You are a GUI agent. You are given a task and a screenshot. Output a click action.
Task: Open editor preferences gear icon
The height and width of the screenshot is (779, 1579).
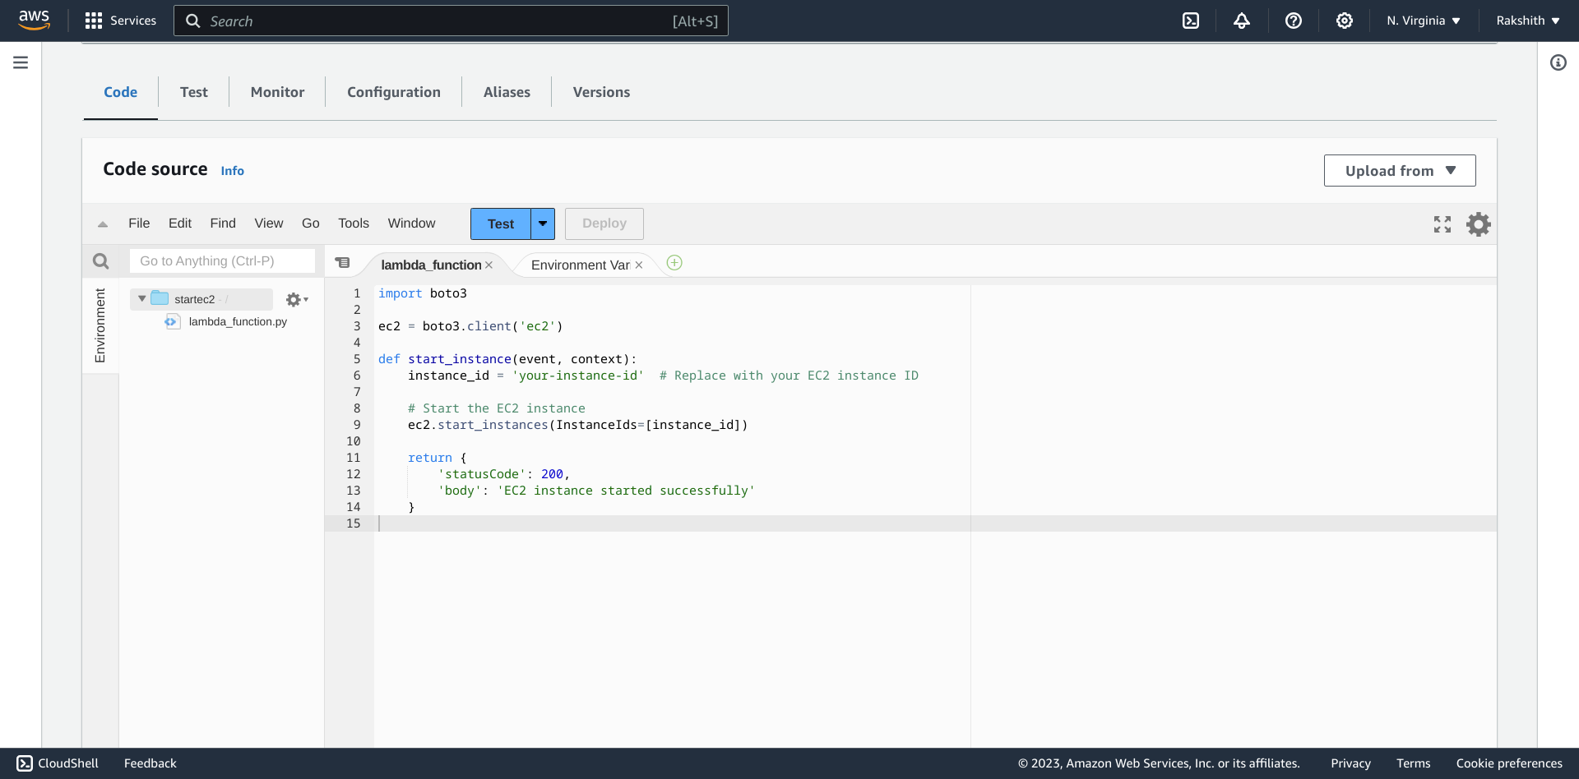pyautogui.click(x=1479, y=224)
